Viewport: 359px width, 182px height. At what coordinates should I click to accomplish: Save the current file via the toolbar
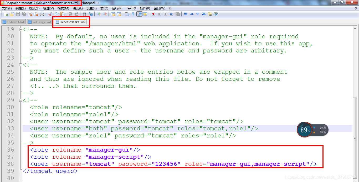point(18,14)
